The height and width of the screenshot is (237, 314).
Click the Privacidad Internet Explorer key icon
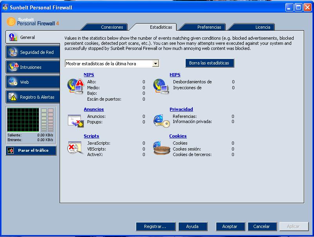coord(161,121)
